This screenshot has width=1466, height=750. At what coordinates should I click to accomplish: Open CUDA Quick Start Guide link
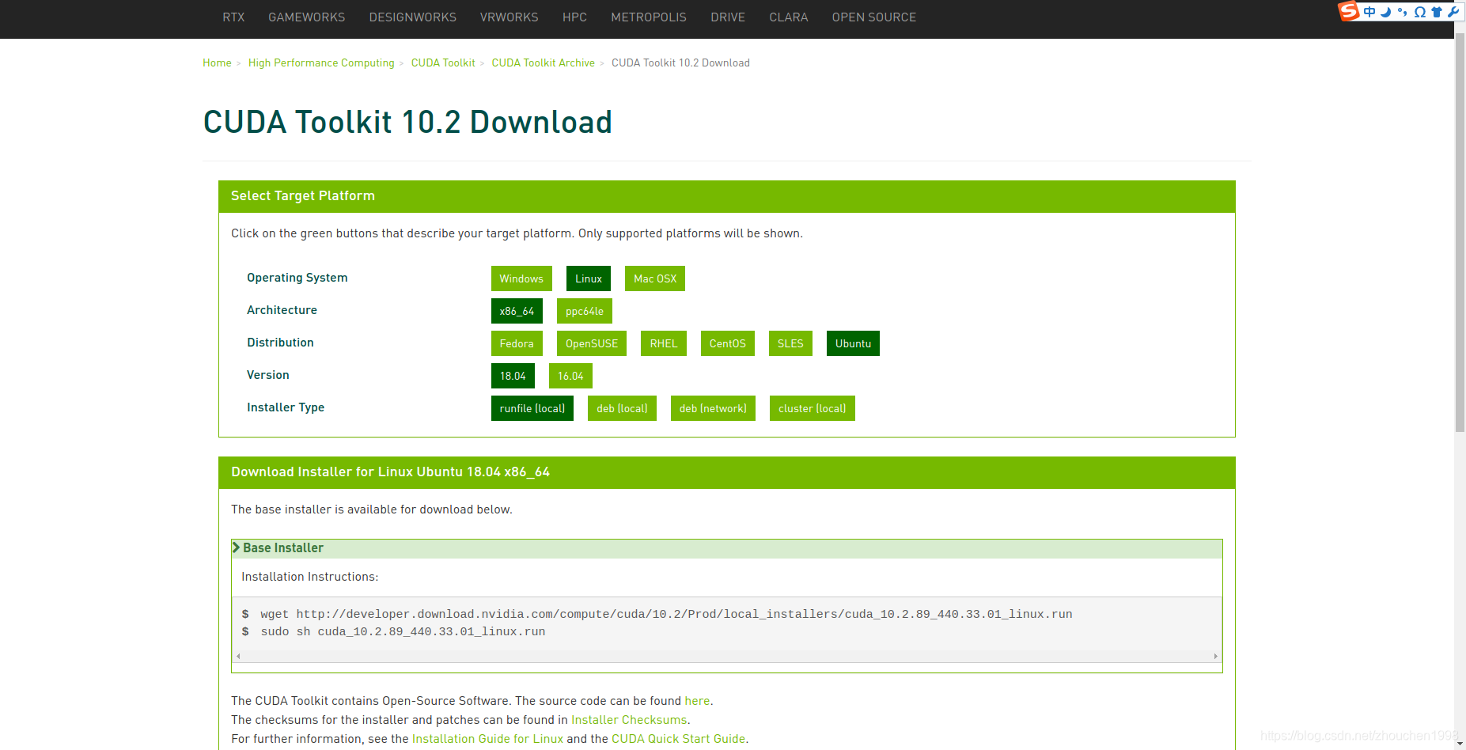click(678, 739)
